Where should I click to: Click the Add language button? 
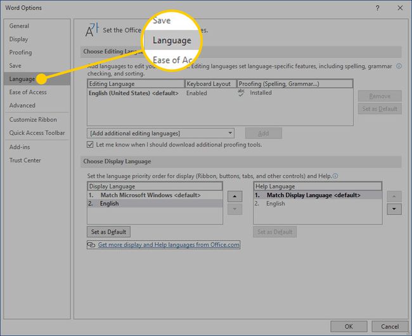(264, 133)
